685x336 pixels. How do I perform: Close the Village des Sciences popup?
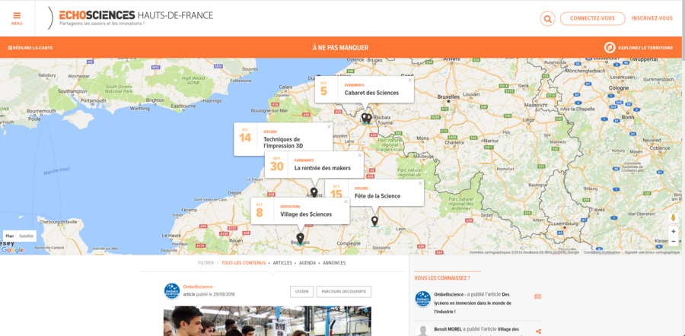point(346,201)
